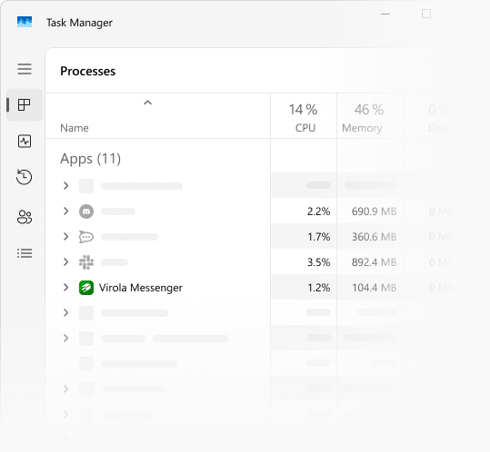Viewport: 490px width, 452px height.
Task: Collapse the header with the up chevron
Action: [147, 103]
